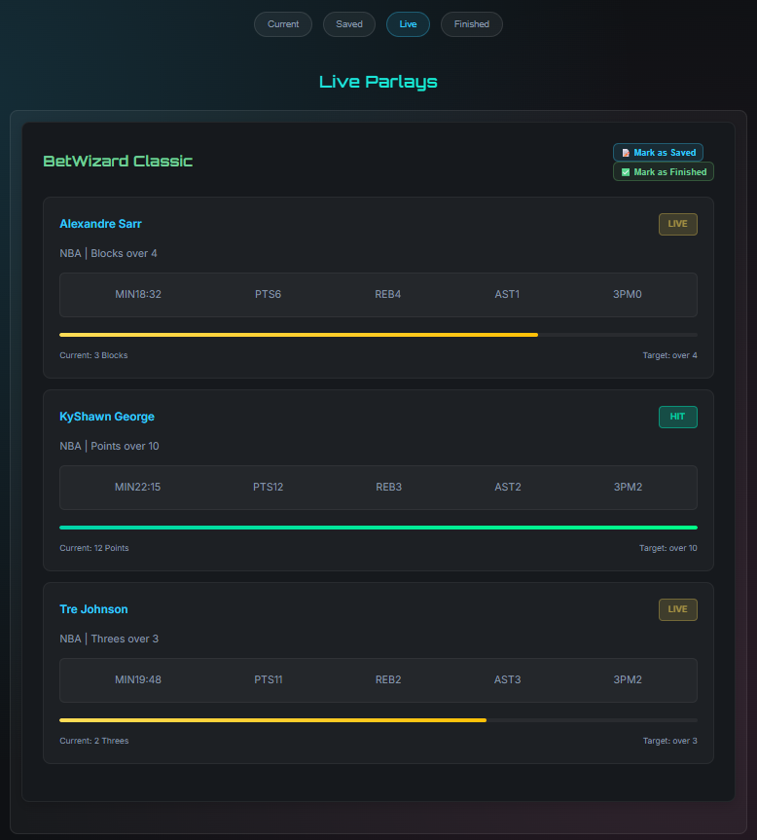This screenshot has height=840, width=757.
Task: Click the Mark as Saved button
Action: coord(658,152)
